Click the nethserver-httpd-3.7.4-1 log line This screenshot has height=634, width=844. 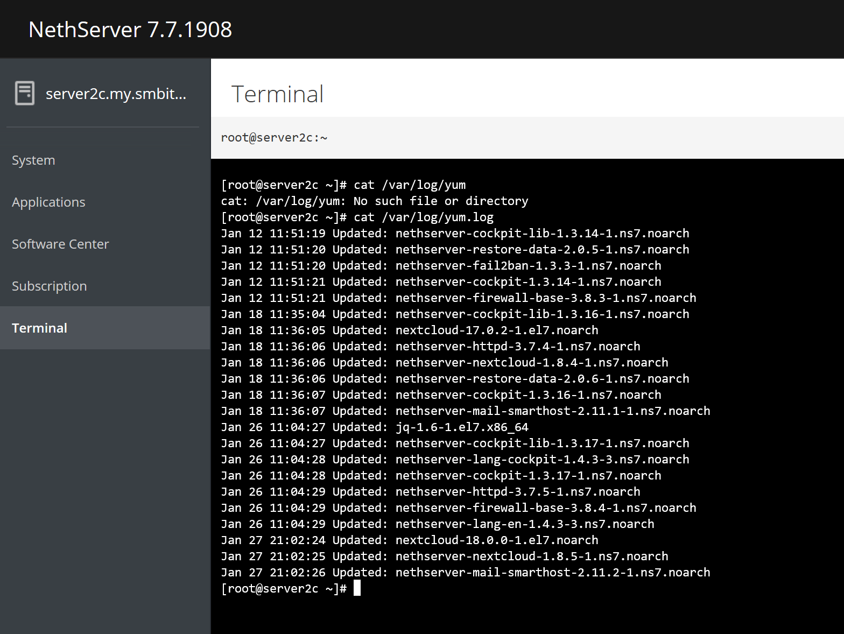431,346
